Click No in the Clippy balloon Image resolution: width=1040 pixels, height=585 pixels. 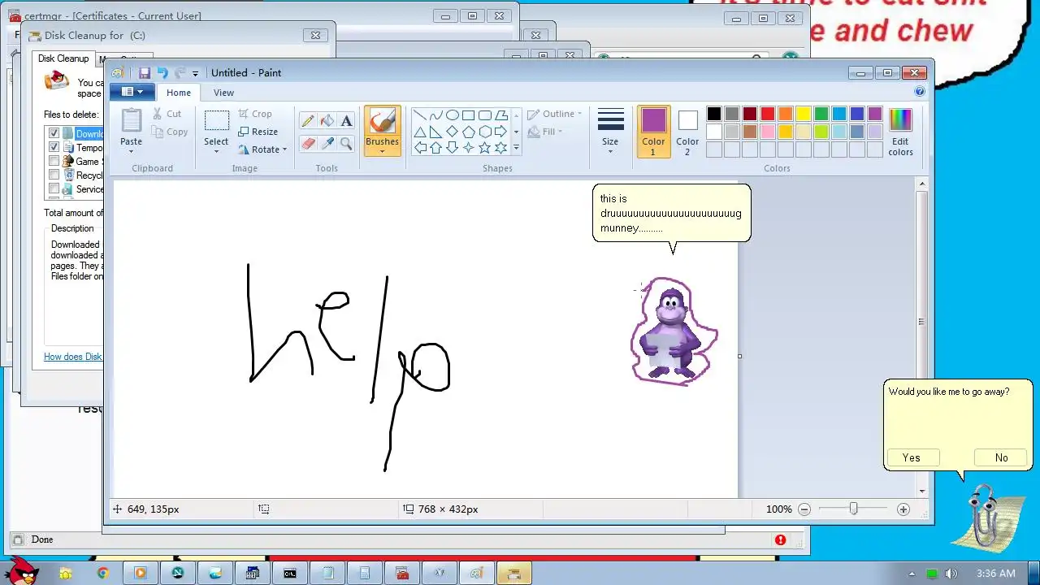point(1001,457)
